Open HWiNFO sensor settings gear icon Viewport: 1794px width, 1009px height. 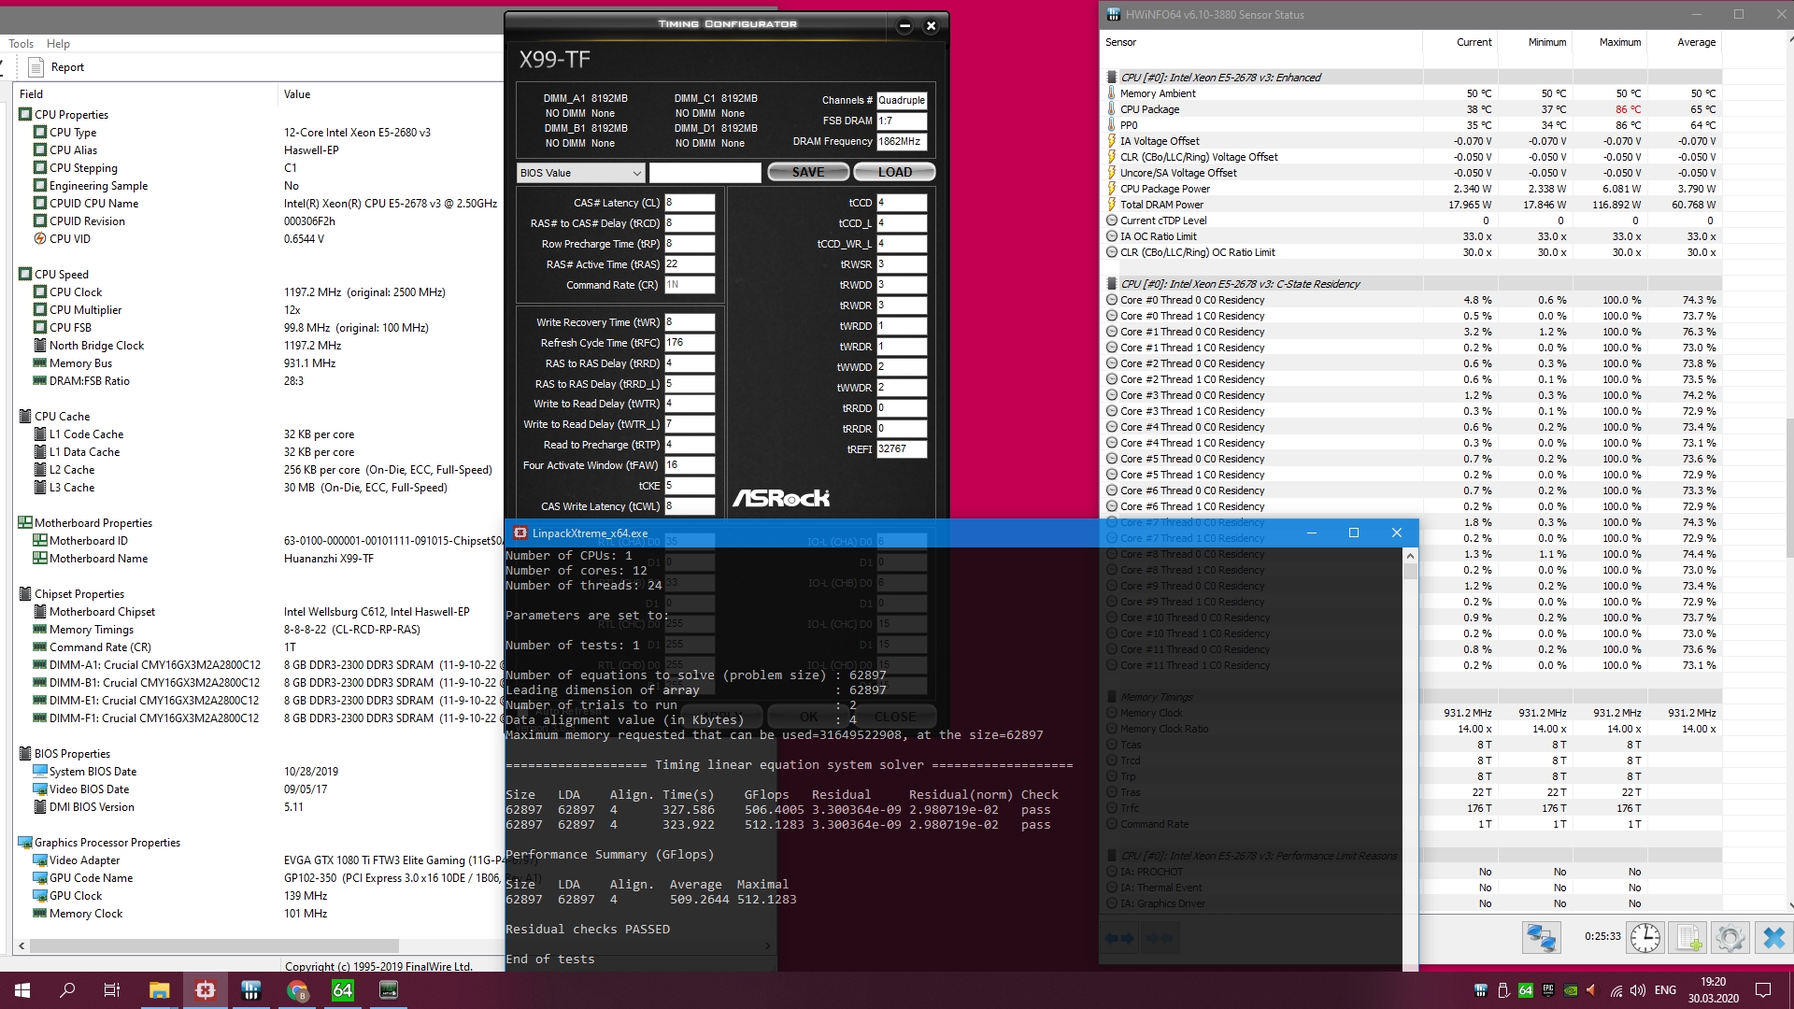tap(1730, 937)
